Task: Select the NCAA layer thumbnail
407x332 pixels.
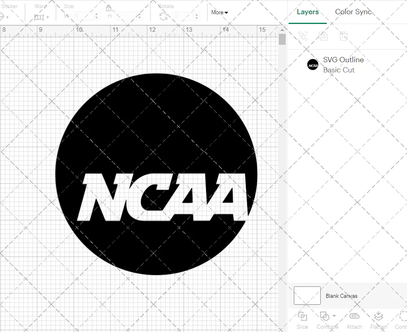Action: click(313, 64)
